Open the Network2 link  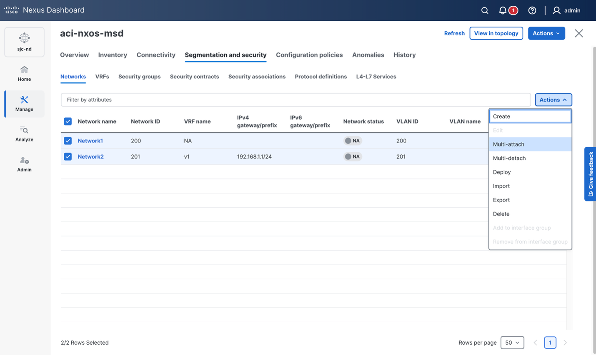click(91, 156)
